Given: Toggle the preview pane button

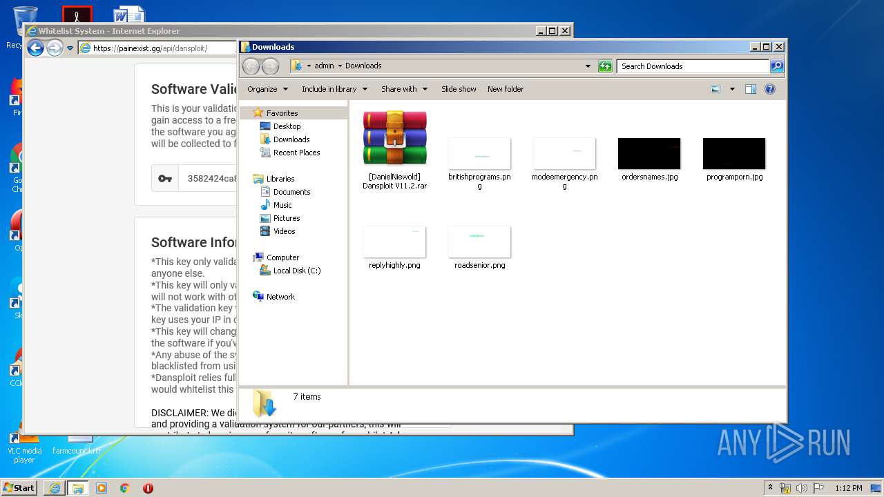Looking at the screenshot, I should [x=751, y=89].
